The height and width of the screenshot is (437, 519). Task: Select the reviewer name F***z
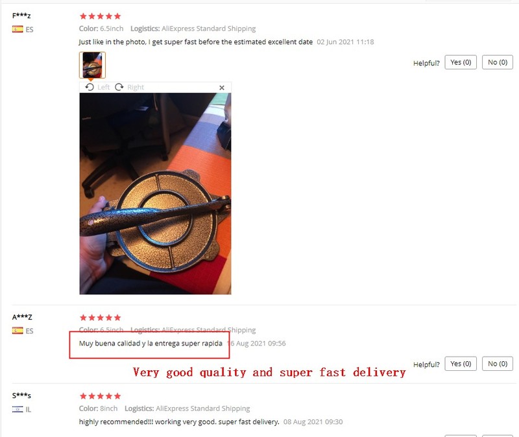click(x=21, y=16)
